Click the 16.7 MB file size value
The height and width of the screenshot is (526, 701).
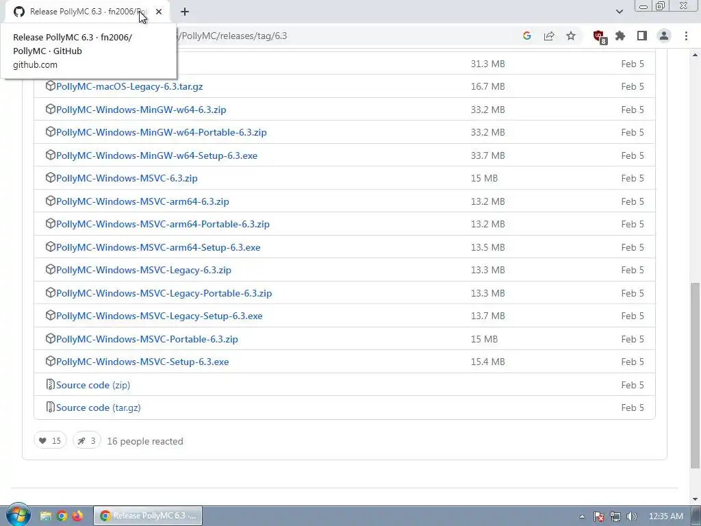pos(487,86)
